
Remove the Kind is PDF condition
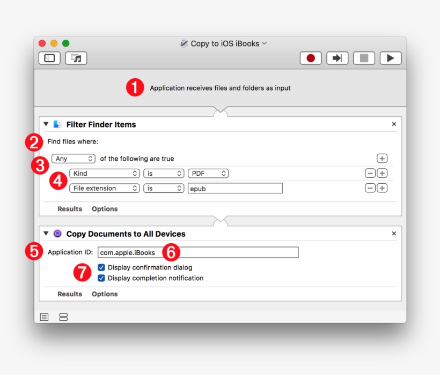(x=370, y=174)
